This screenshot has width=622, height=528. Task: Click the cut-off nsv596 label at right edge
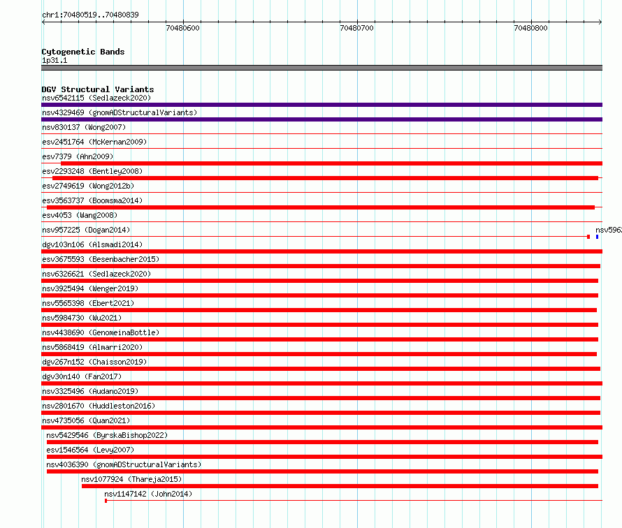609,230
